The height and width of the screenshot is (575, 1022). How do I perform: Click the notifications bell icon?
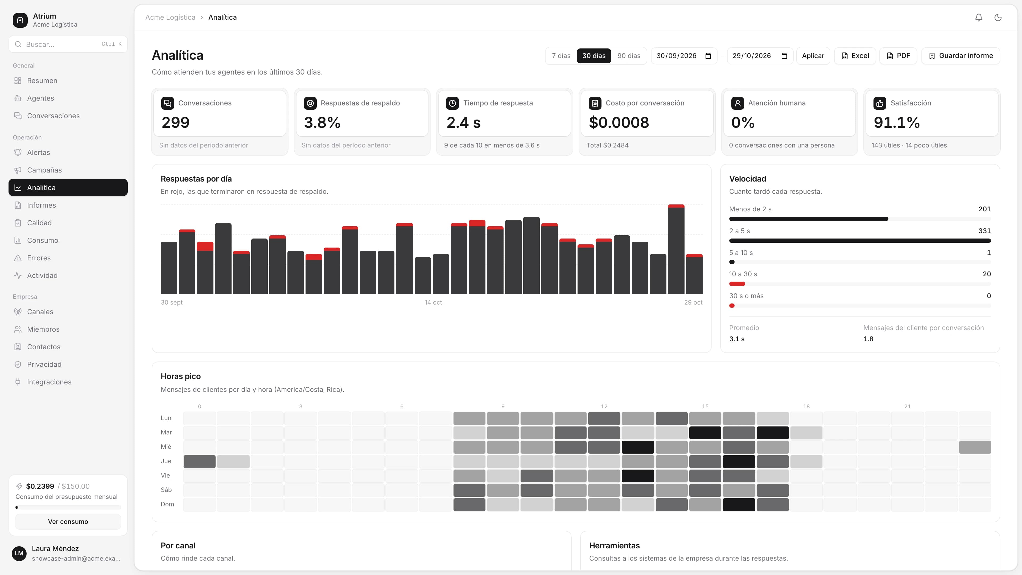(x=979, y=18)
